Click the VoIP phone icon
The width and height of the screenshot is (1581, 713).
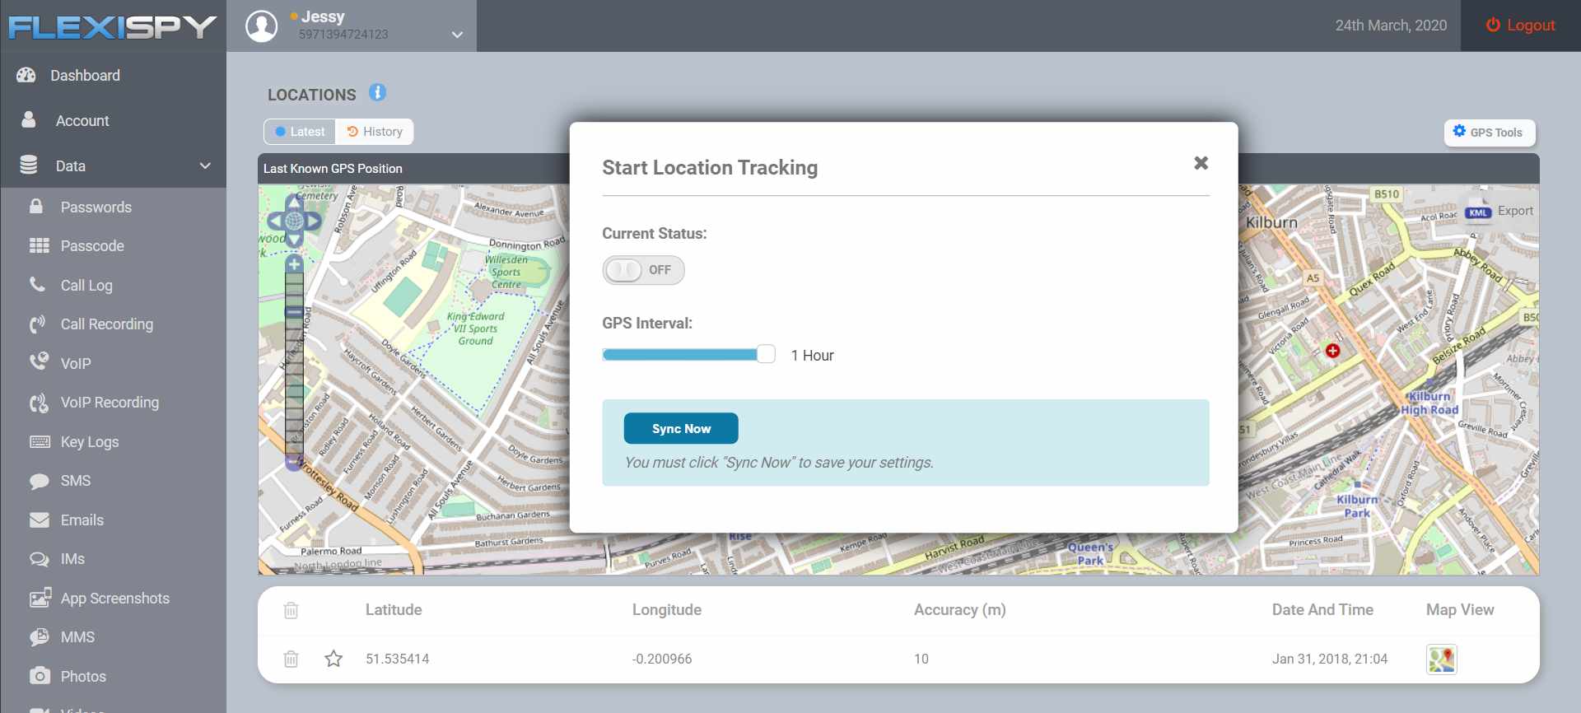click(39, 362)
